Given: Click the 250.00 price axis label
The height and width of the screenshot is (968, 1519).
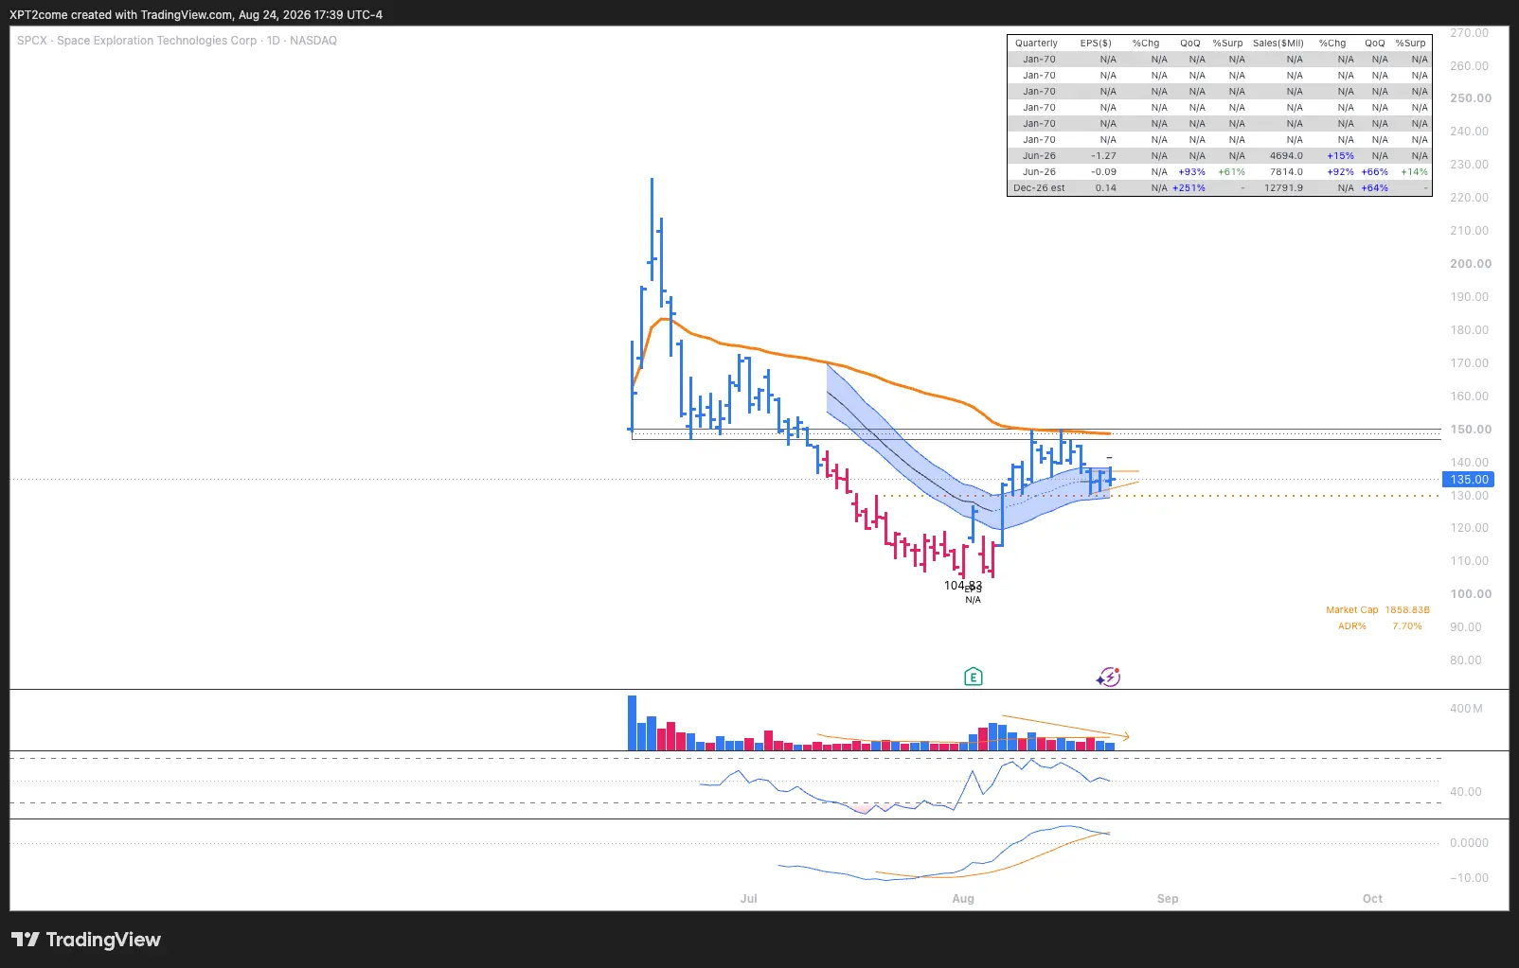Looking at the screenshot, I should pos(1471,98).
